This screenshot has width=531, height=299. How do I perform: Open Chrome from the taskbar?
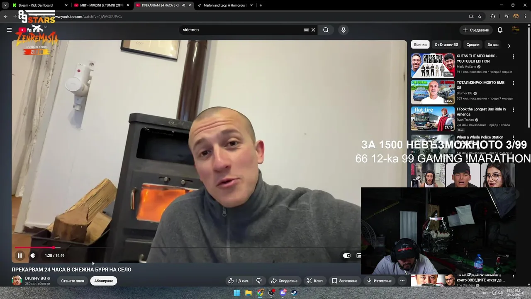click(x=260, y=293)
